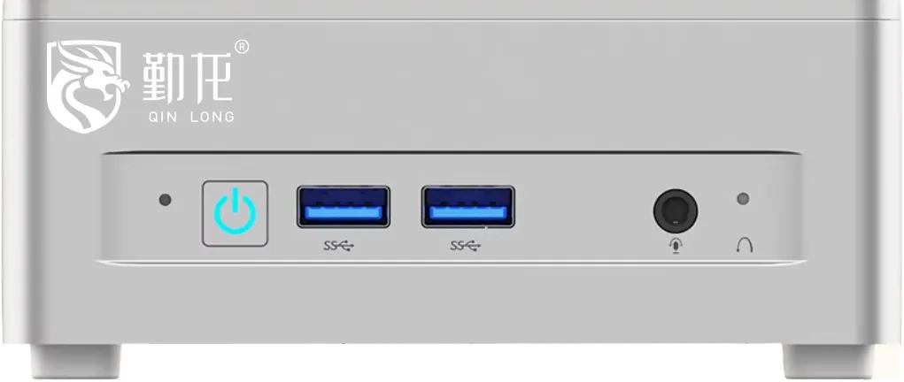Click the right blue USB 3.0 port
This screenshot has width=904, height=382.
(x=468, y=206)
